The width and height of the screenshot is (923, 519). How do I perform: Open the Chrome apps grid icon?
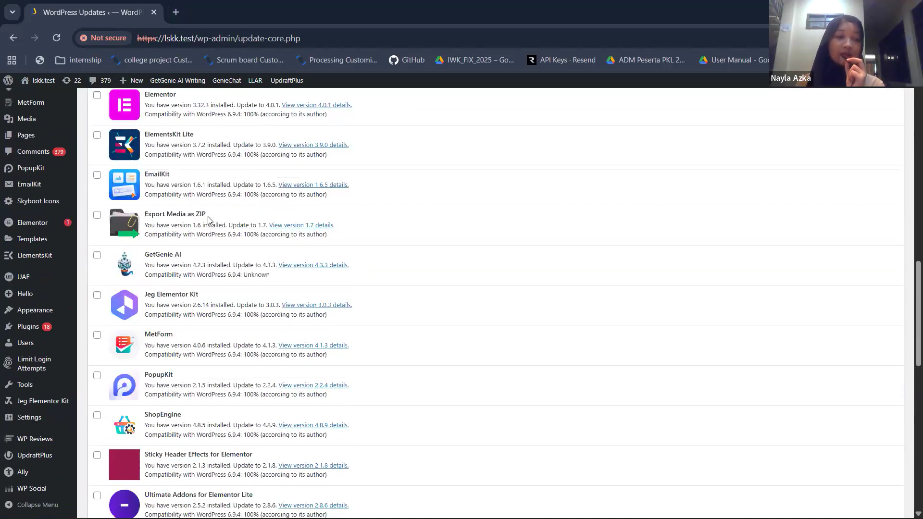(12, 60)
